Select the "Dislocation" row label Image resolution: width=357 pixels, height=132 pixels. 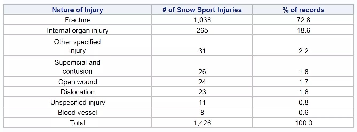(x=78, y=92)
